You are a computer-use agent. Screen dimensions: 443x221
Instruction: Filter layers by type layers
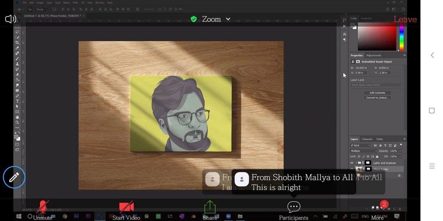coord(385,145)
